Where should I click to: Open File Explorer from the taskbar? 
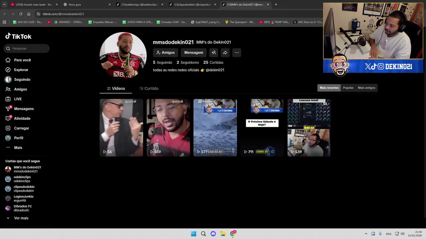pyautogui.click(x=223, y=234)
